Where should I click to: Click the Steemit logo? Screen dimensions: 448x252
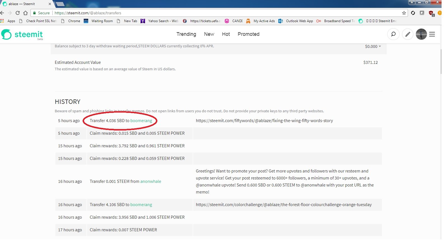tap(22, 34)
